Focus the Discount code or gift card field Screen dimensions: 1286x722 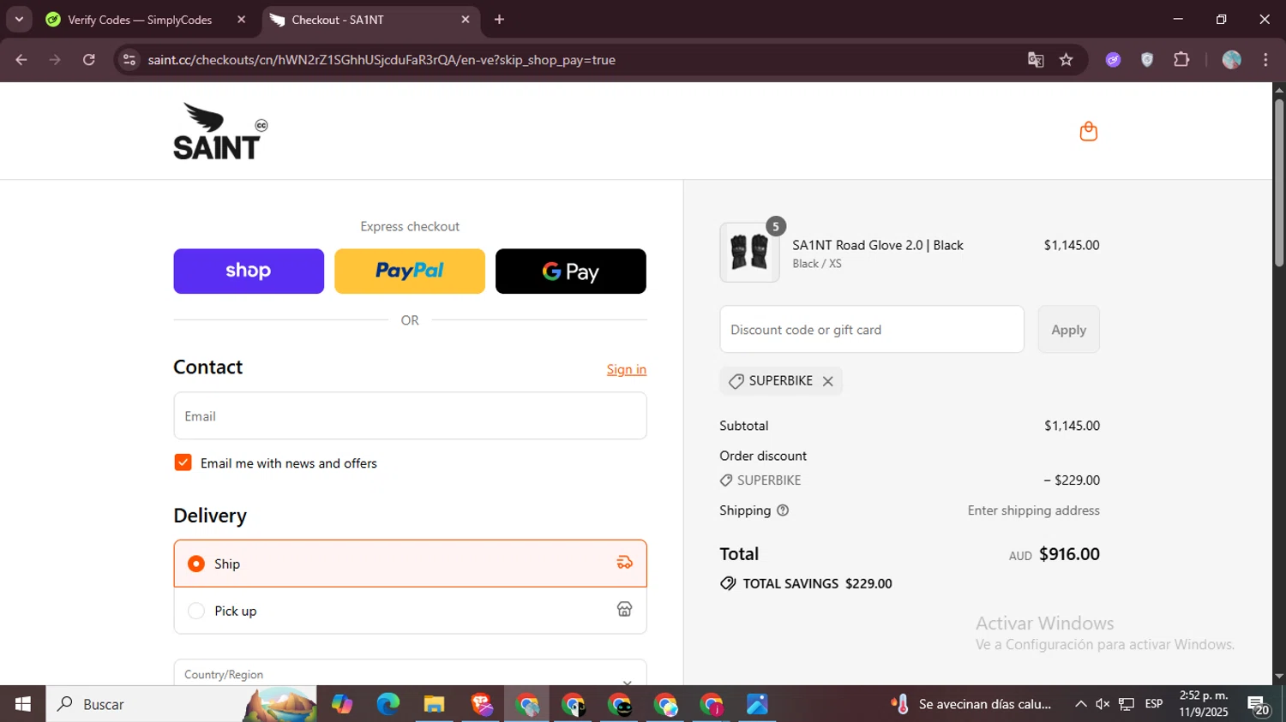[872, 330]
